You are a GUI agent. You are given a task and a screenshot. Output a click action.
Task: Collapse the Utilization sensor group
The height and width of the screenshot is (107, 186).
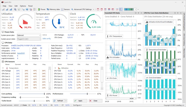(x=55, y=68)
